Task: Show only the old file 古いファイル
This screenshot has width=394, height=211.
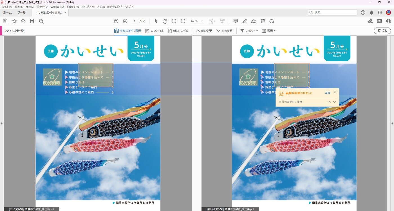Action: pyautogui.click(x=154, y=31)
